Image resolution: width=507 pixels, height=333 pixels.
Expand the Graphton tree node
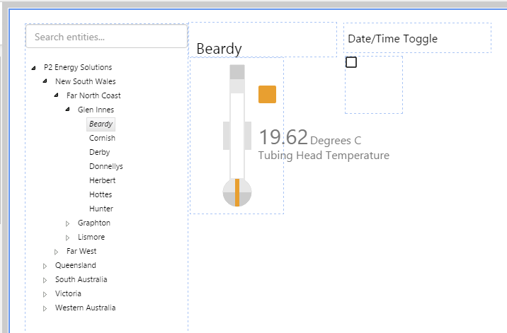click(68, 223)
